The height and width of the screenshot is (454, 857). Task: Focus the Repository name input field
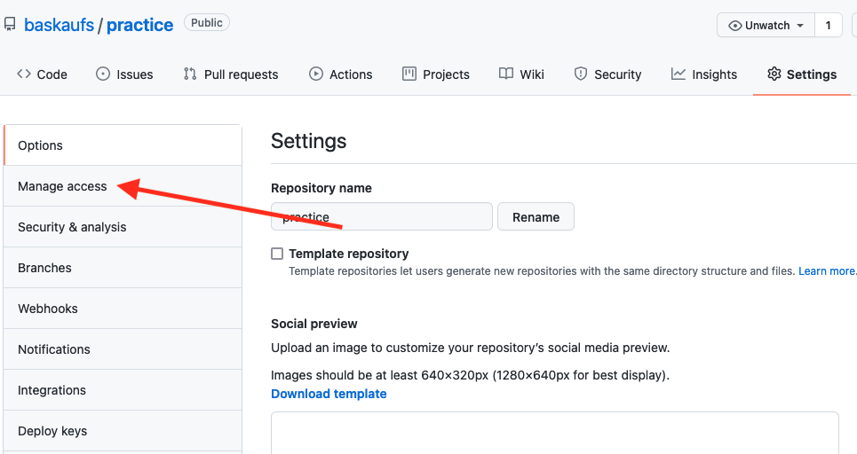pos(382,217)
